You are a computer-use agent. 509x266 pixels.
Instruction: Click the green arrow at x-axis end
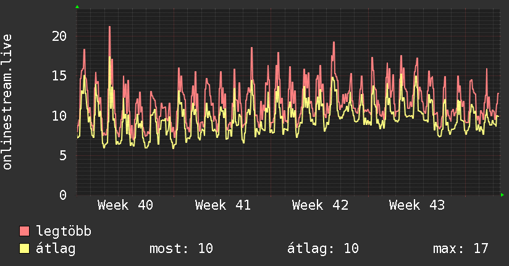pos(502,195)
